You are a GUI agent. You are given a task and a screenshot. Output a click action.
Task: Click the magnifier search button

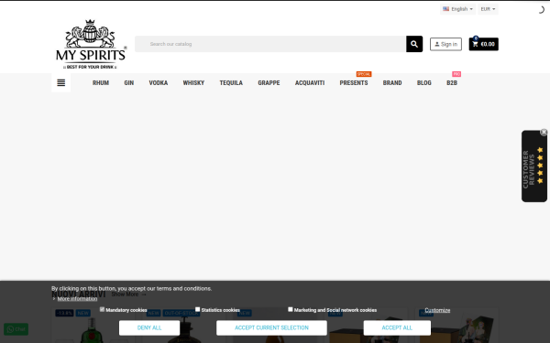[414, 44]
